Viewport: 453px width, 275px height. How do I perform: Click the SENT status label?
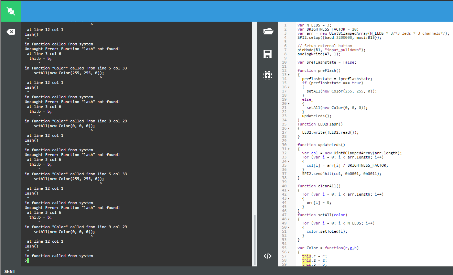coord(10,272)
